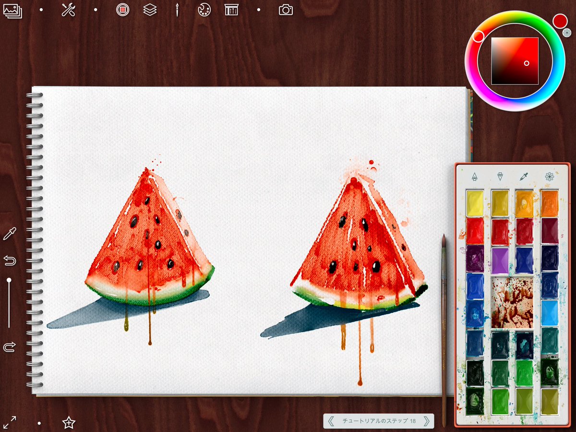Open the artist palette icon
Viewport: 576px width, 432px height.
204,10
